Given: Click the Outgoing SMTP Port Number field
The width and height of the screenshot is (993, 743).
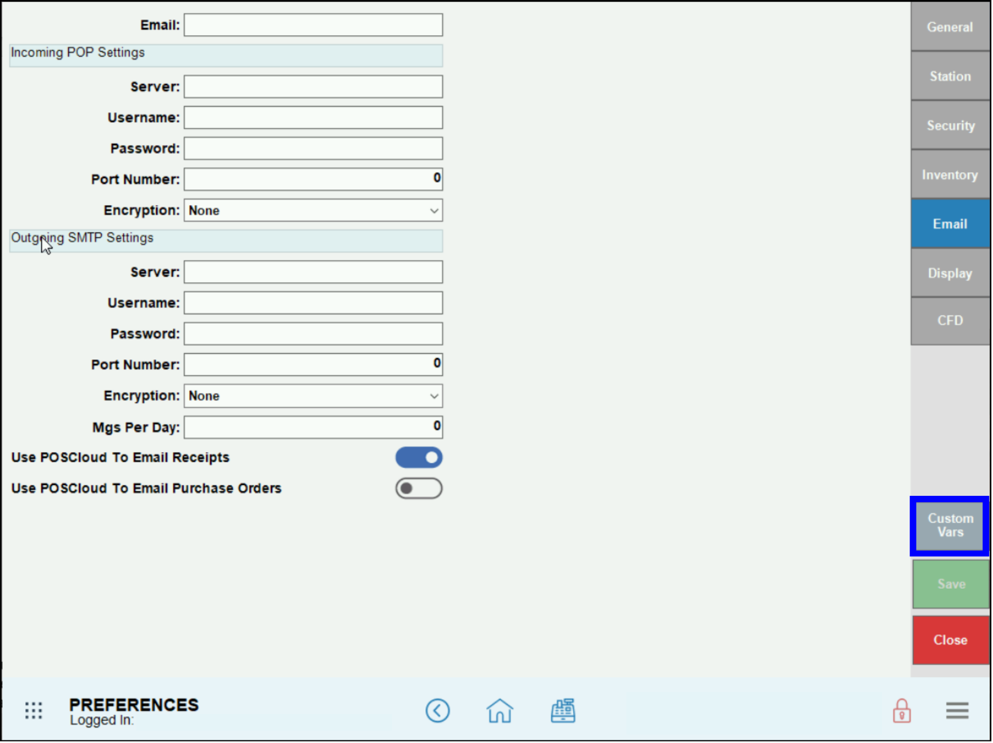Looking at the screenshot, I should point(314,365).
